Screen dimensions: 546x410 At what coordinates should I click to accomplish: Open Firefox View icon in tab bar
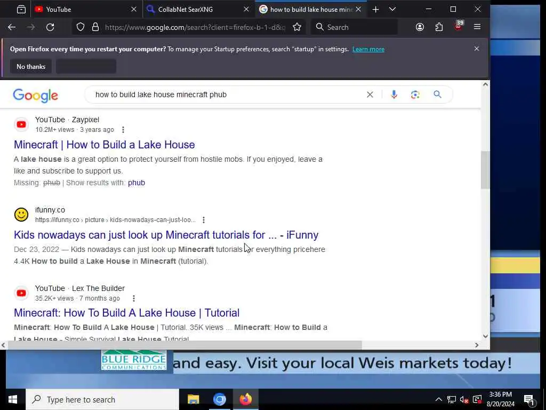[x=21, y=10]
